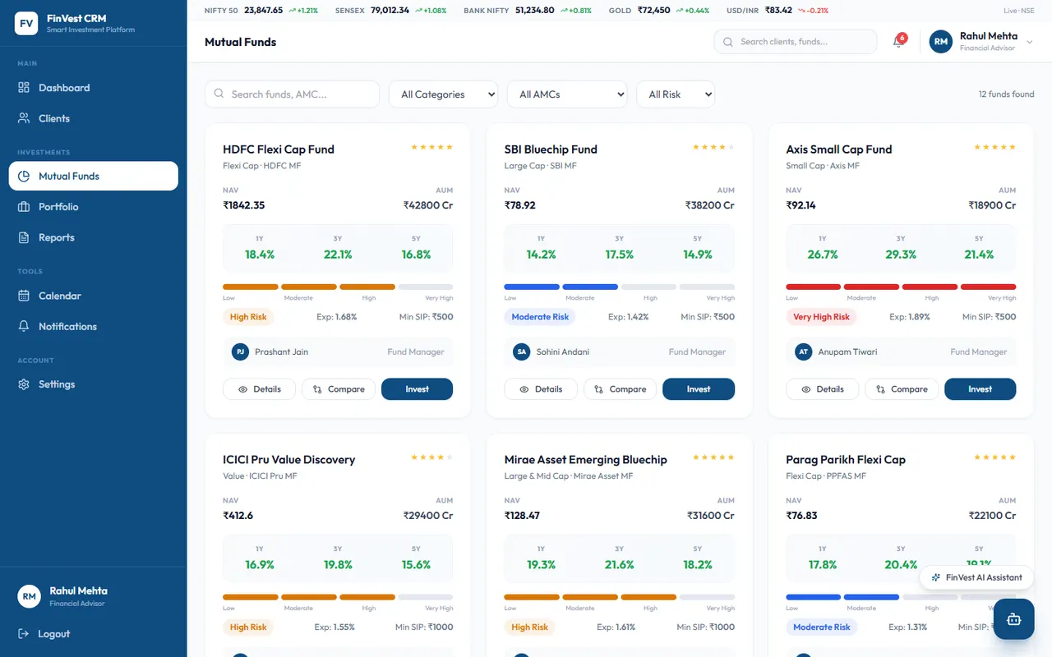Go to Clients in sidebar
The width and height of the screenshot is (1052, 657).
tap(94, 118)
